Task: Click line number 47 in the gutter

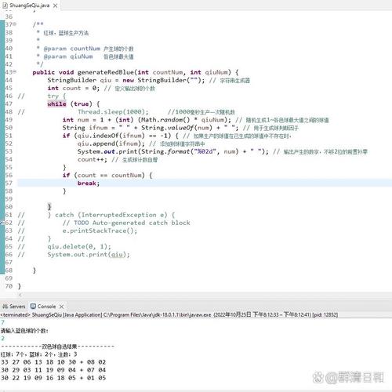Action: [x=9, y=103]
